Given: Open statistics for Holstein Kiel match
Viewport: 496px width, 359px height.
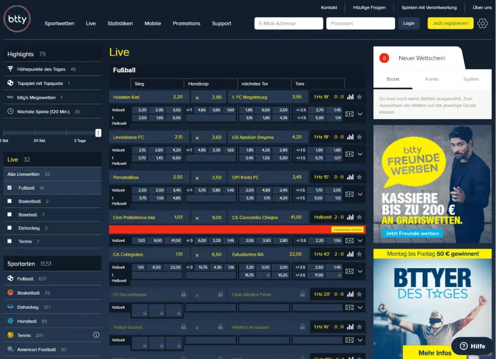Looking at the screenshot, I should (350, 97).
